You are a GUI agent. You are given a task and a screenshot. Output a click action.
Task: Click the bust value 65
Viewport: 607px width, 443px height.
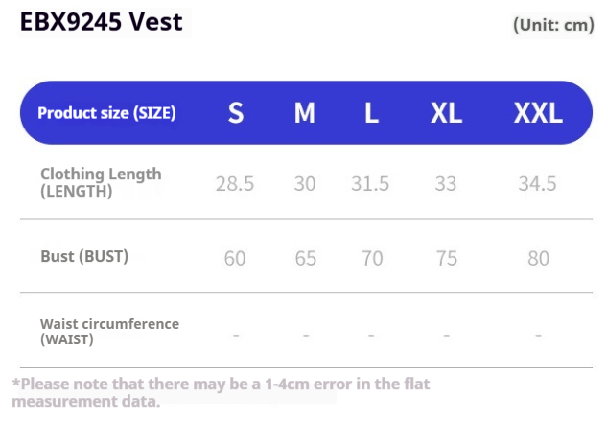pyautogui.click(x=304, y=258)
